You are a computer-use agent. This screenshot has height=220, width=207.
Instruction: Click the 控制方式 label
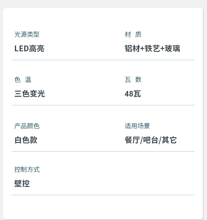pyautogui.click(x=27, y=170)
